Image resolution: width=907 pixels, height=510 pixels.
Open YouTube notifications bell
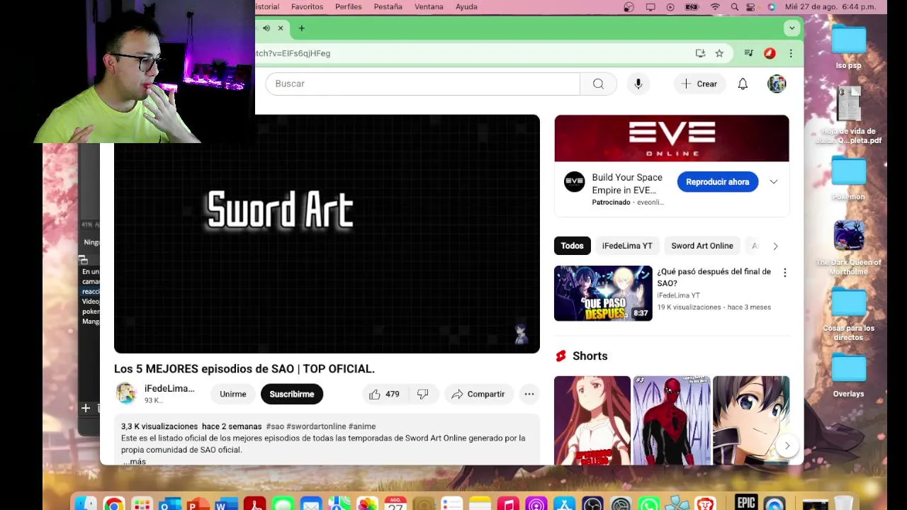point(743,84)
